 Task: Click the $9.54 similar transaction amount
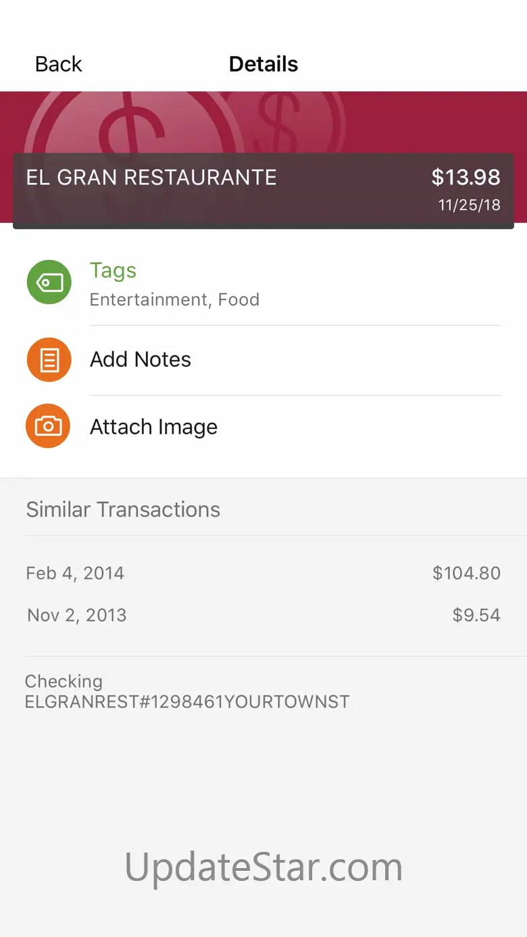pos(476,615)
